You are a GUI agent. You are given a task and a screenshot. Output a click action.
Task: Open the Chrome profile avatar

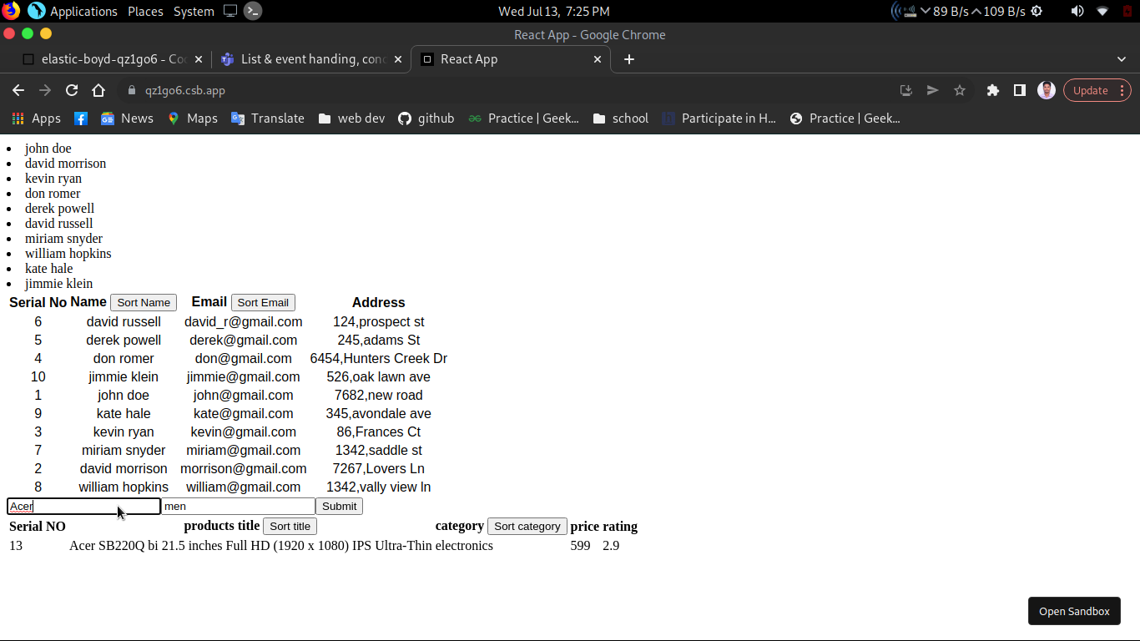[x=1047, y=90]
